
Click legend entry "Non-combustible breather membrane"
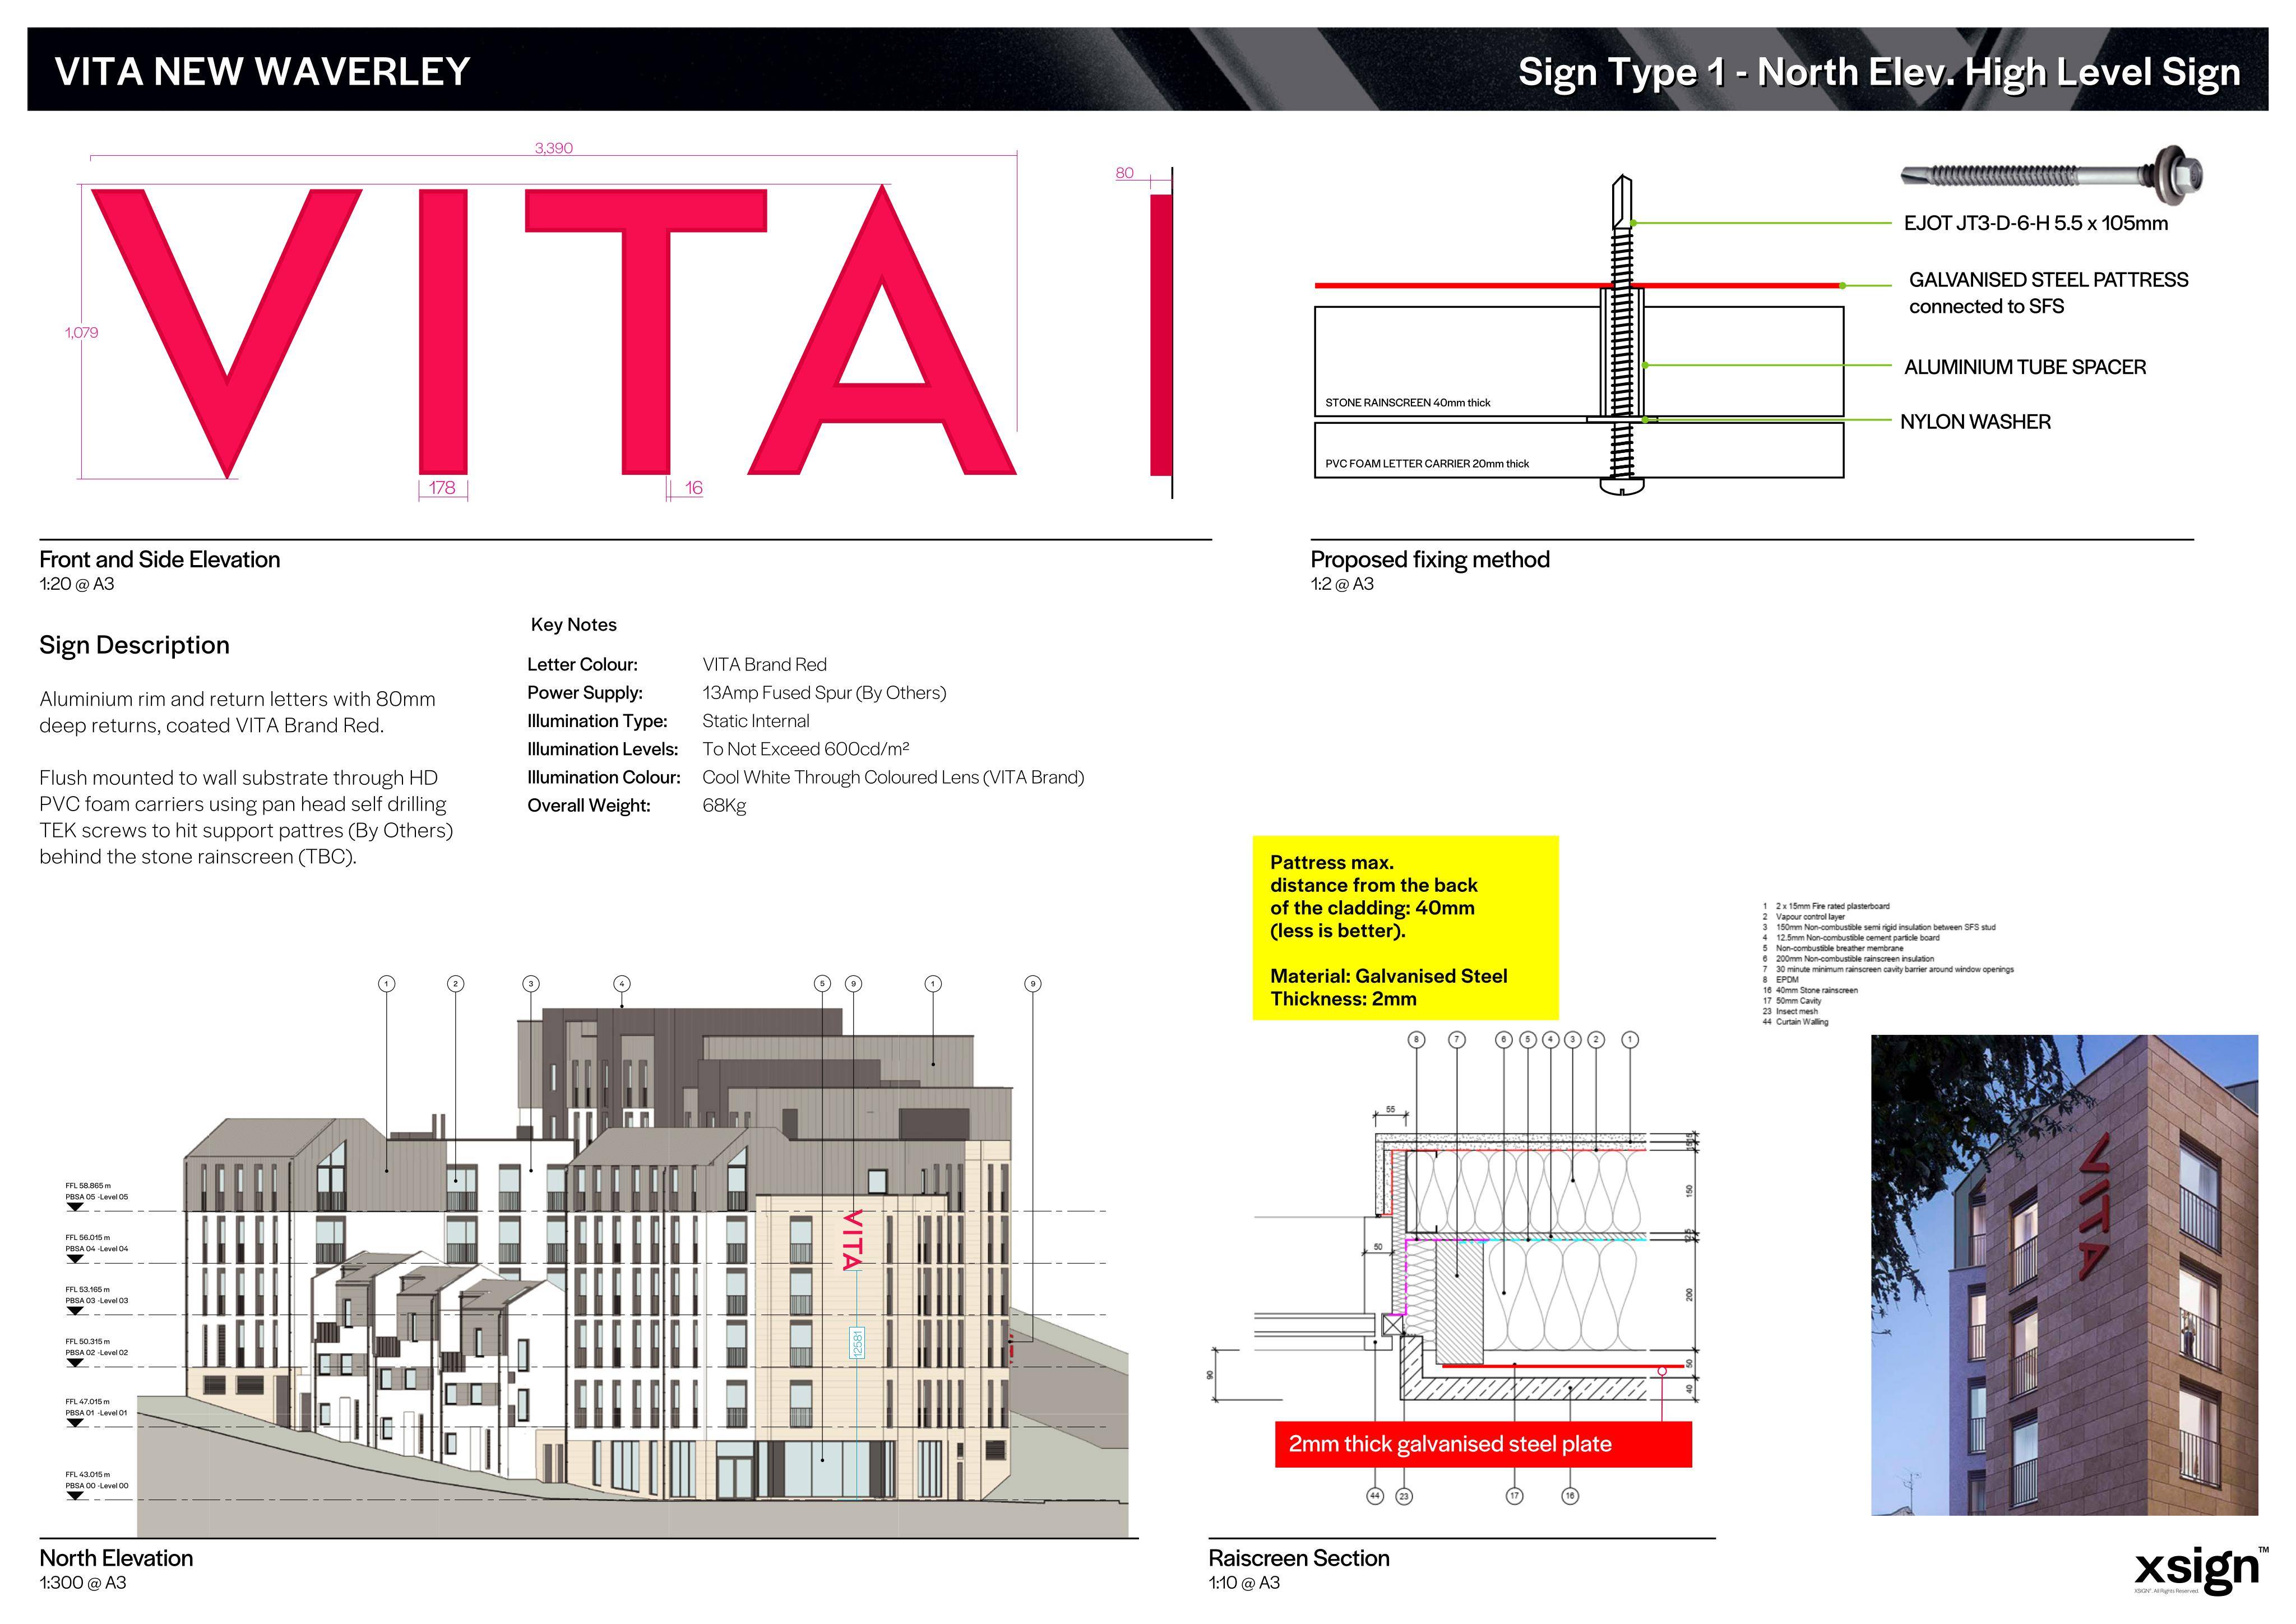pyautogui.click(x=1839, y=948)
